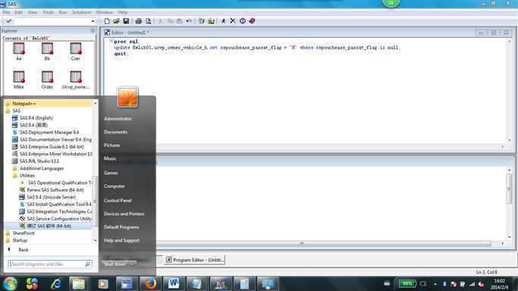Select the Order table in Explorer

[47, 80]
